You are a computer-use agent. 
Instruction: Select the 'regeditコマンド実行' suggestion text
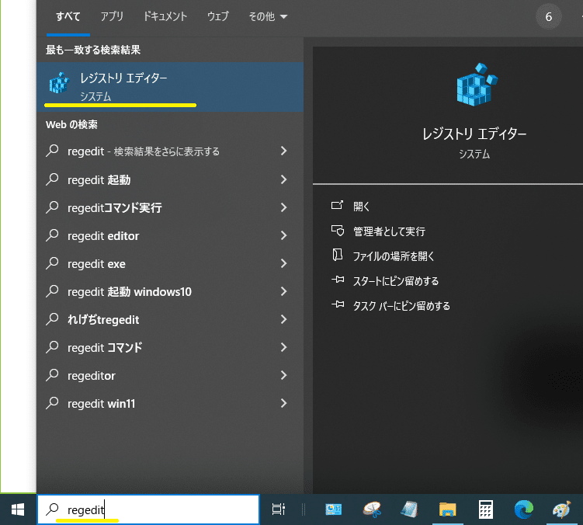point(115,207)
